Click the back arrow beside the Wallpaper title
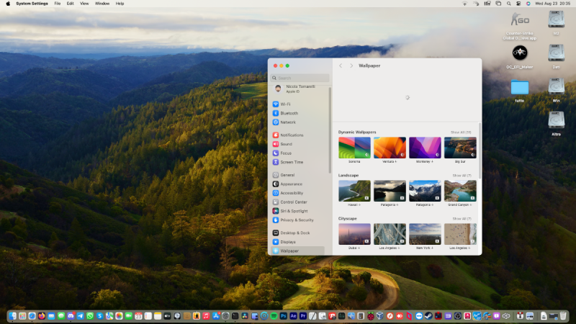The width and height of the screenshot is (576, 324). tap(341, 66)
